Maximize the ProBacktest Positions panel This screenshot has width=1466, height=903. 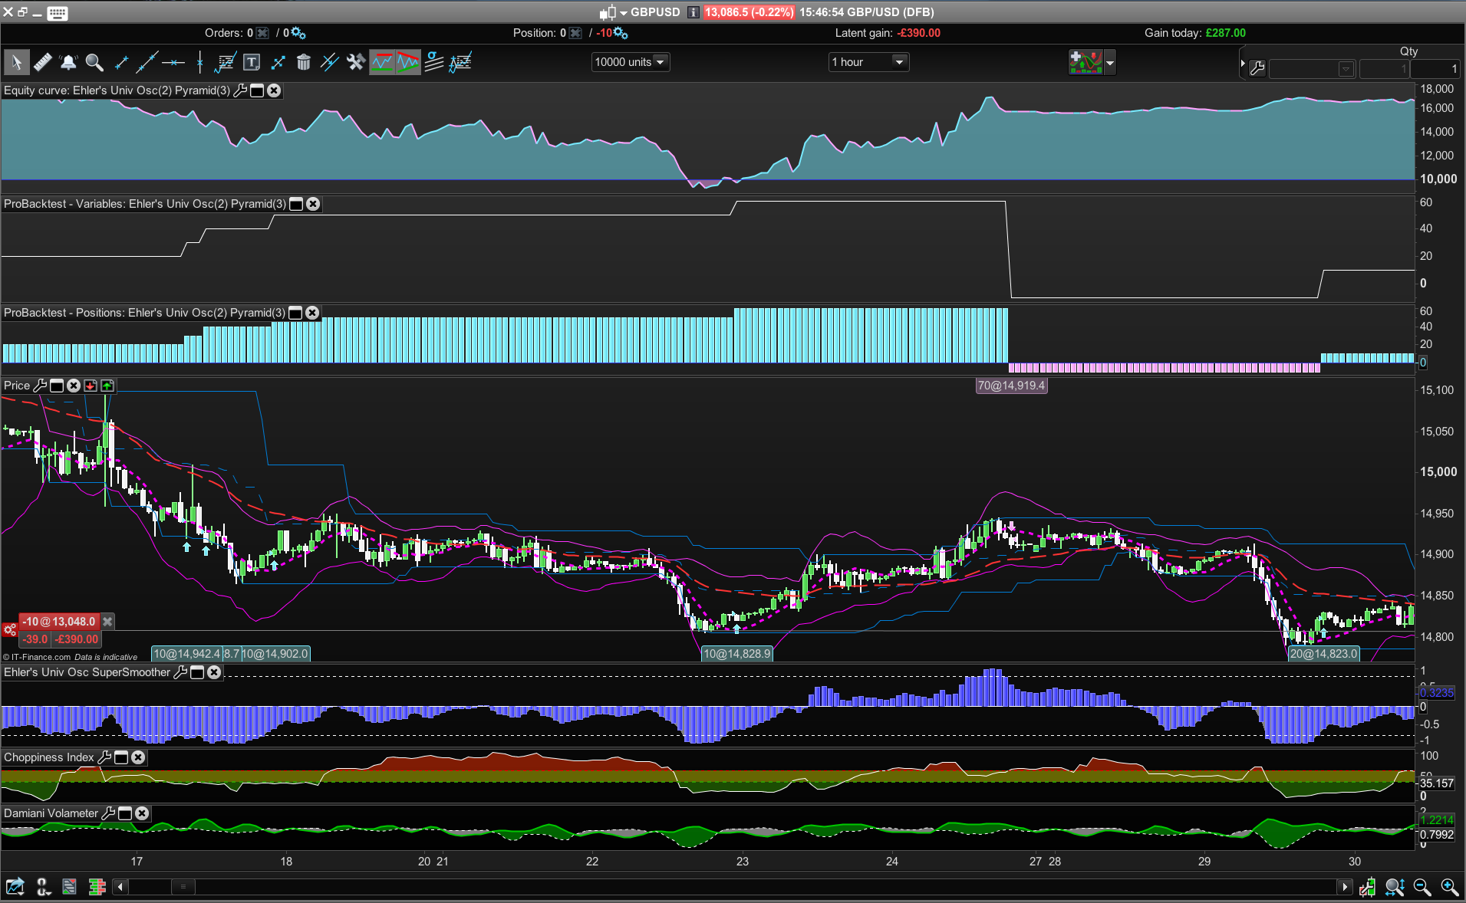(295, 313)
